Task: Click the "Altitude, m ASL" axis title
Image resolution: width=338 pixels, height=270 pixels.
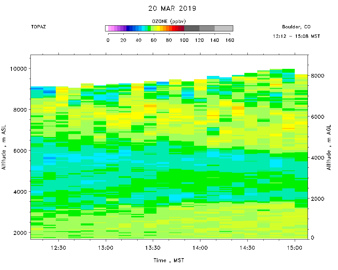Action: point(4,147)
